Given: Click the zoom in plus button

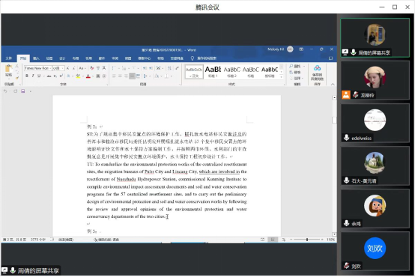Looking at the screenshot, I should tap(322, 240).
